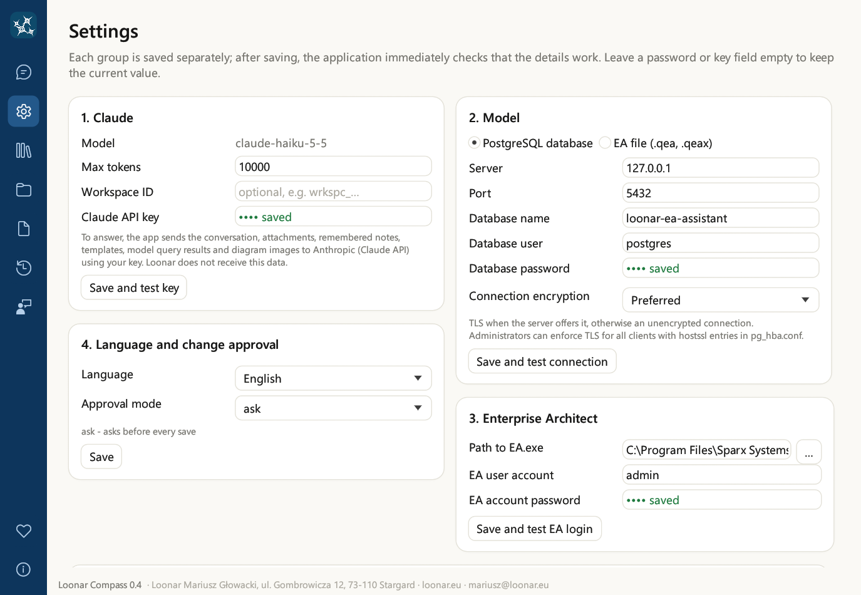The image size is (861, 595).
Task: Click the EA account password field
Action: [x=721, y=500]
